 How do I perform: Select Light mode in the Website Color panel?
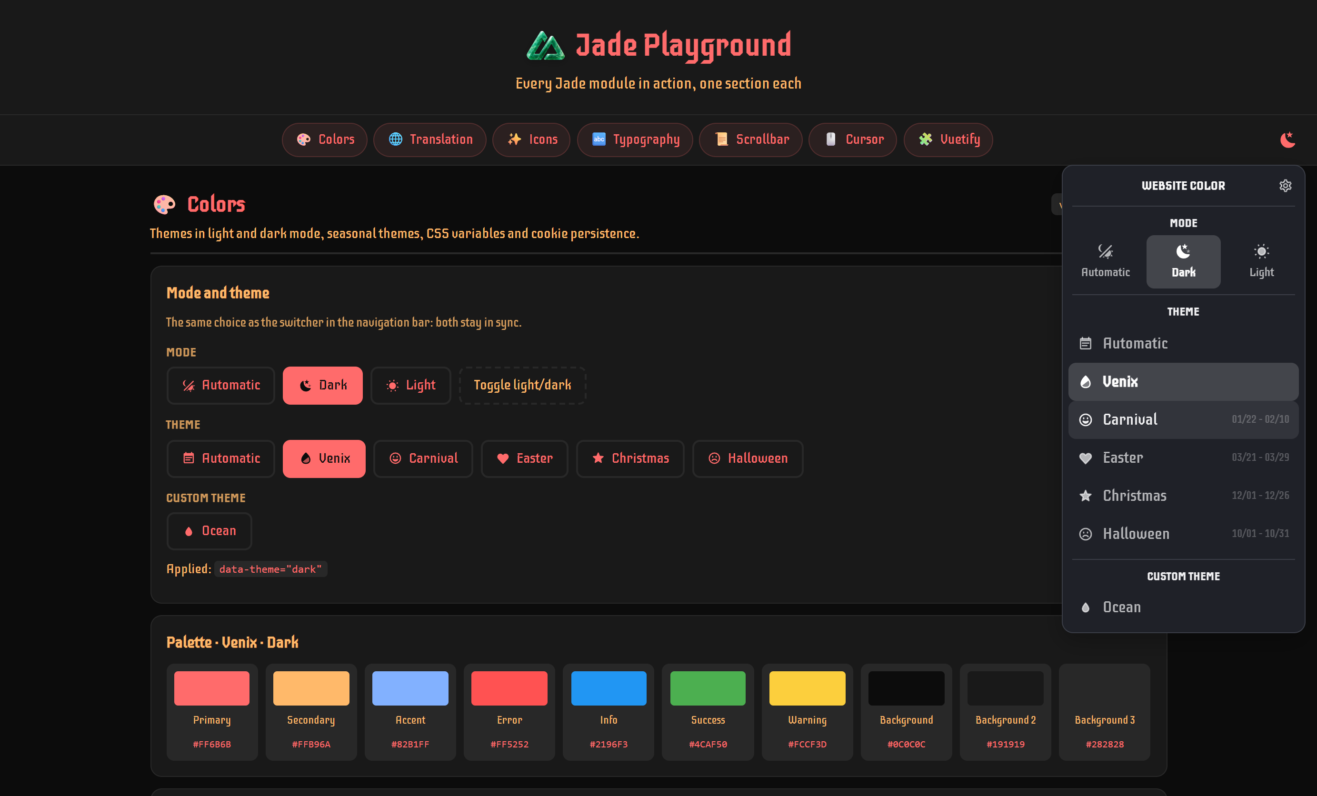point(1261,261)
